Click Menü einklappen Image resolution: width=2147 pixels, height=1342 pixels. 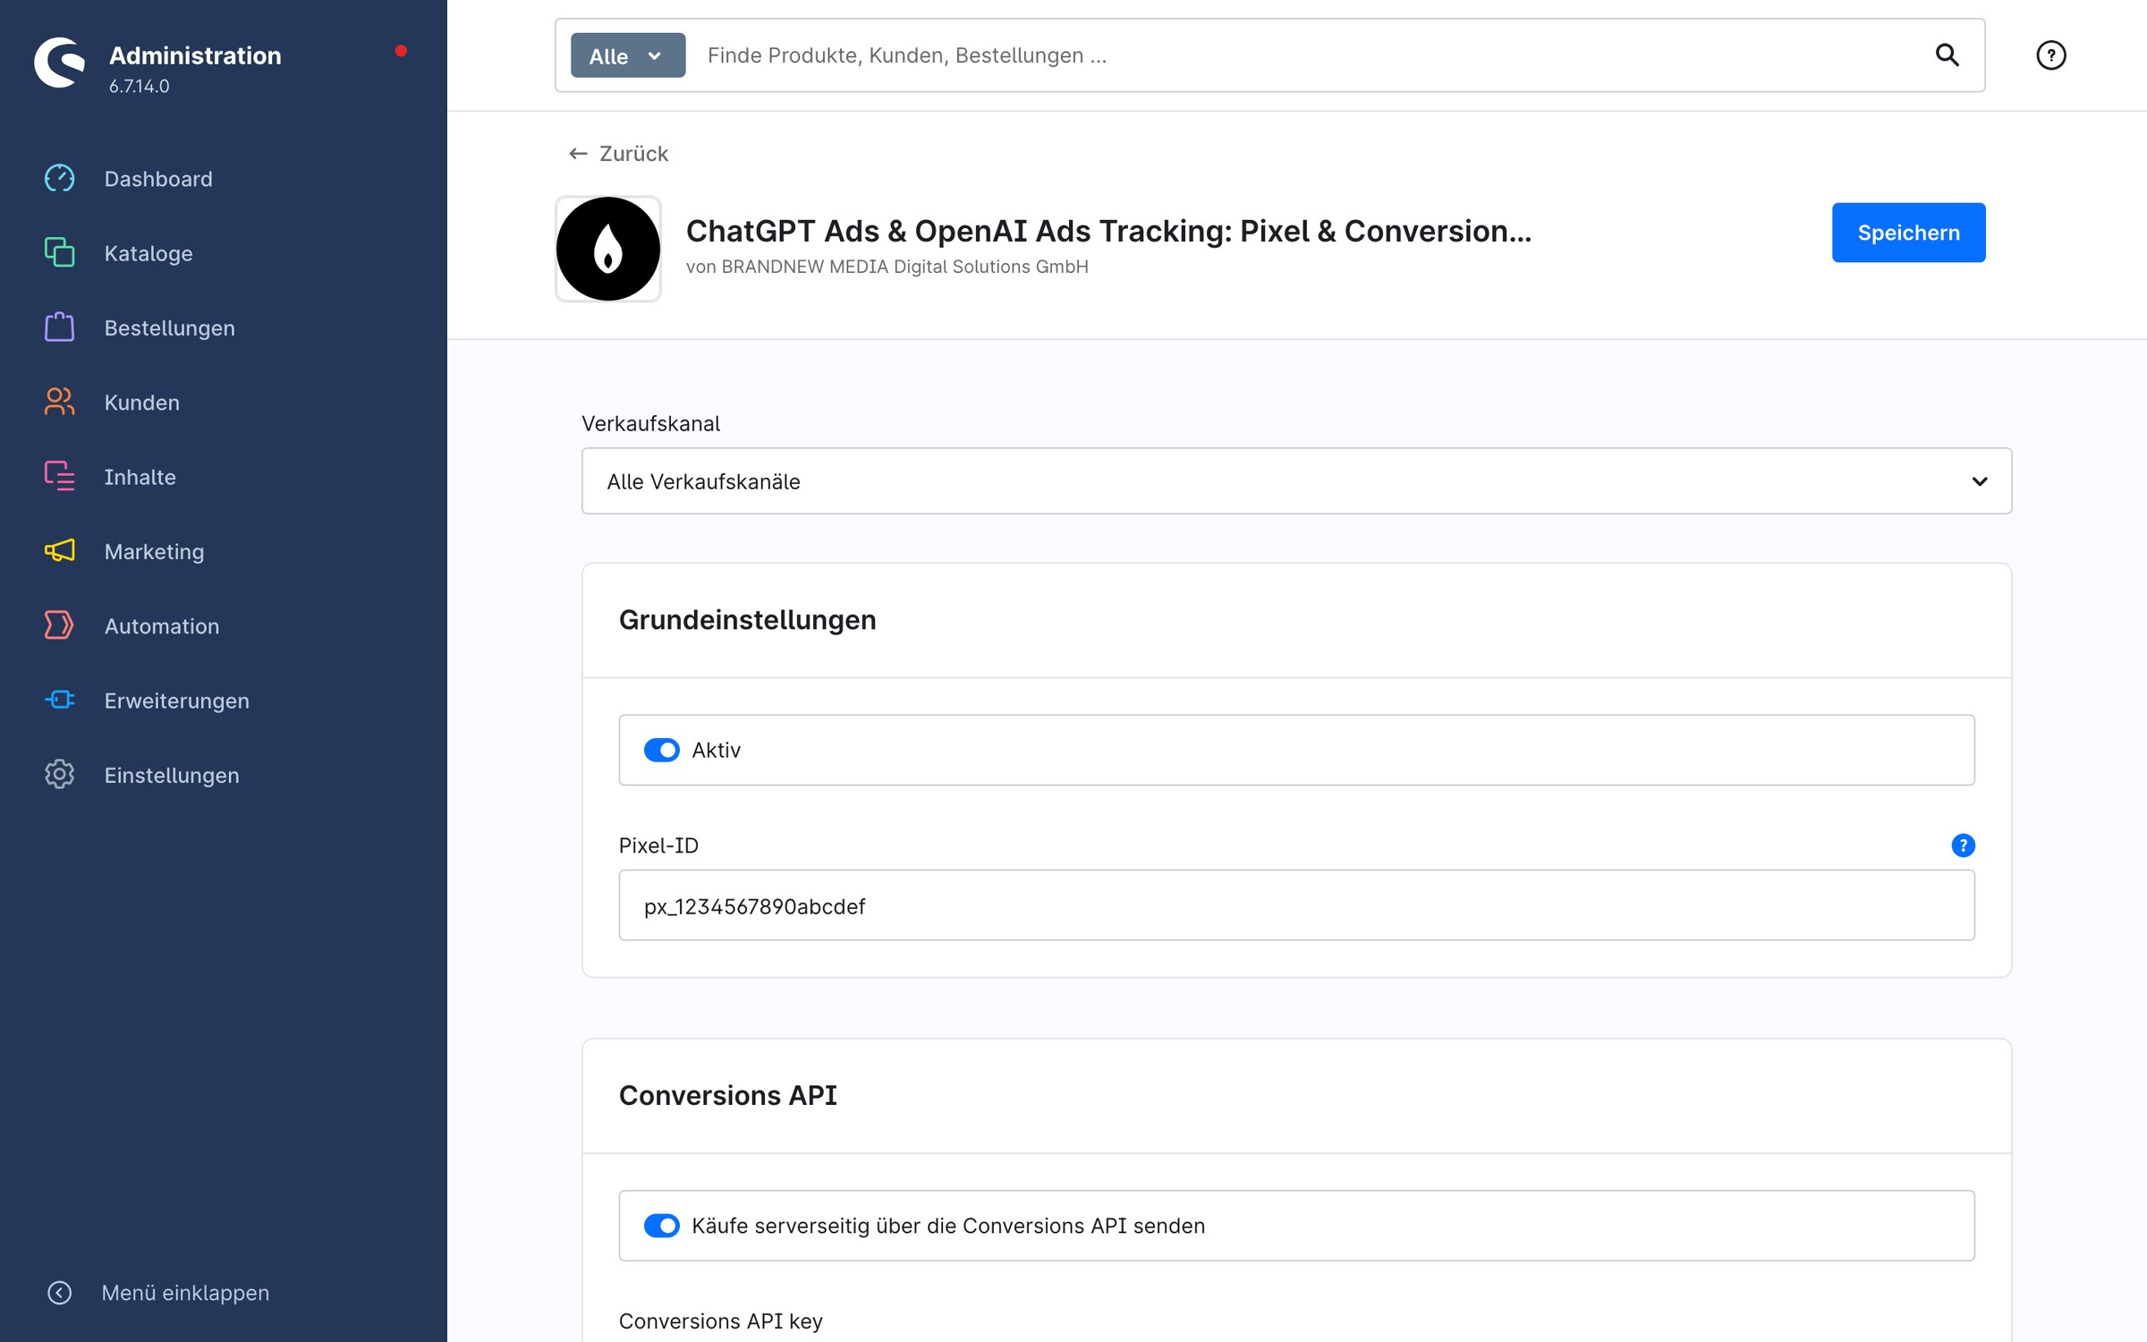click(185, 1293)
